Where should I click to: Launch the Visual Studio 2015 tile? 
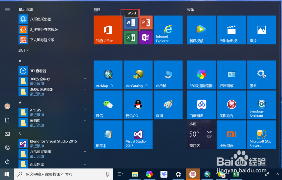(x=138, y=135)
